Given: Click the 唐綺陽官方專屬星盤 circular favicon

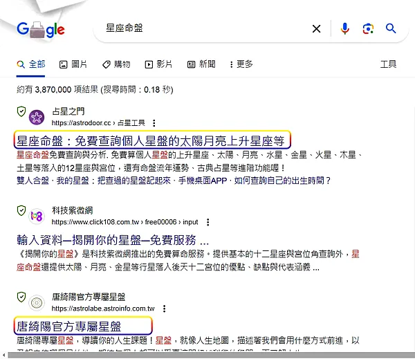Looking at the screenshot, I should click(37, 302).
